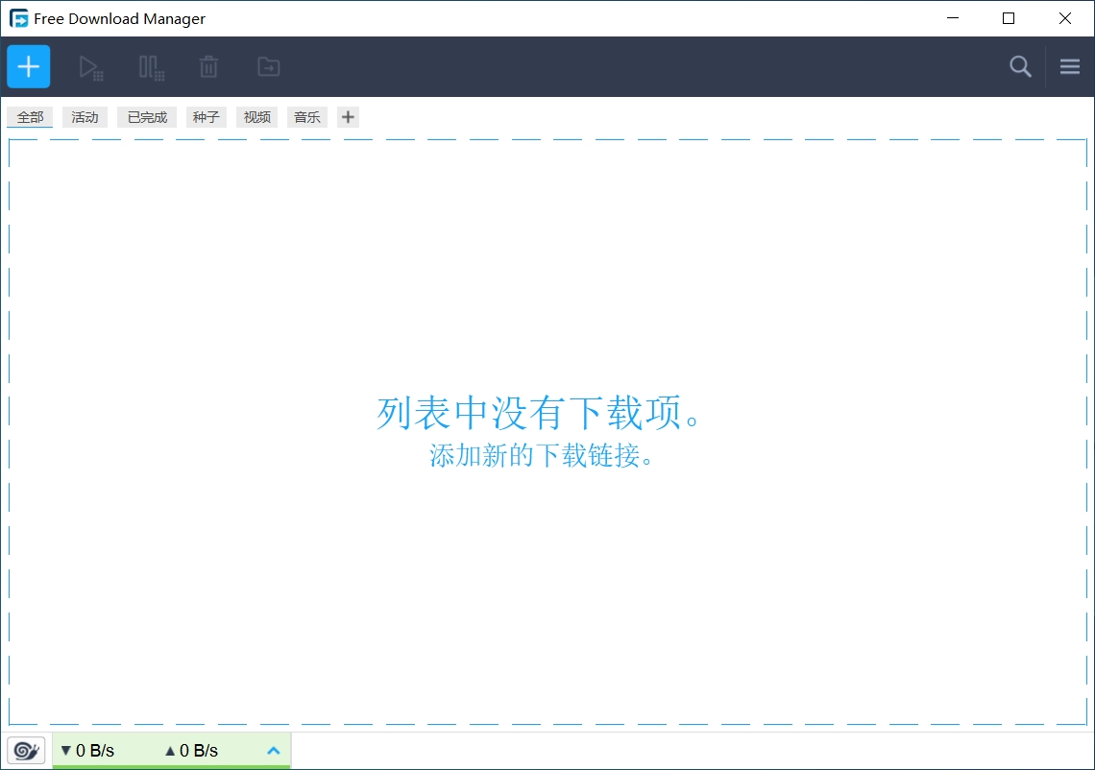Toggle snail mode in the status bar
The width and height of the screenshot is (1095, 770).
coord(26,750)
